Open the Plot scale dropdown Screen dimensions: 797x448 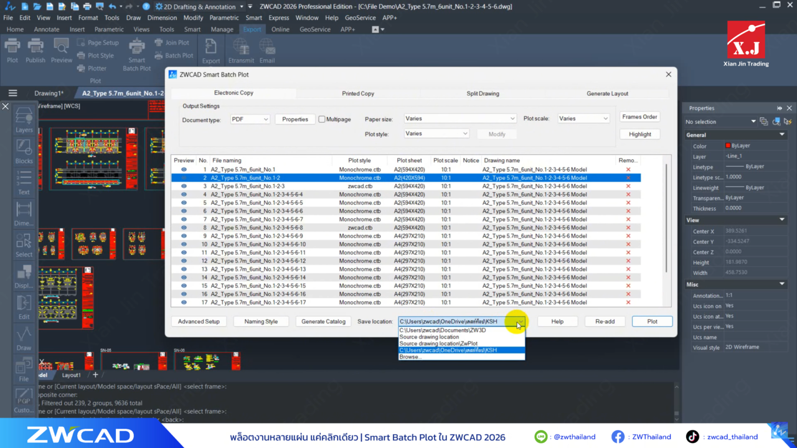pos(583,118)
